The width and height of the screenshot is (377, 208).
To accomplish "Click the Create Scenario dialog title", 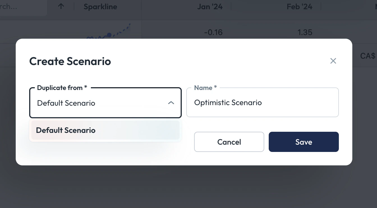I will [x=70, y=61].
